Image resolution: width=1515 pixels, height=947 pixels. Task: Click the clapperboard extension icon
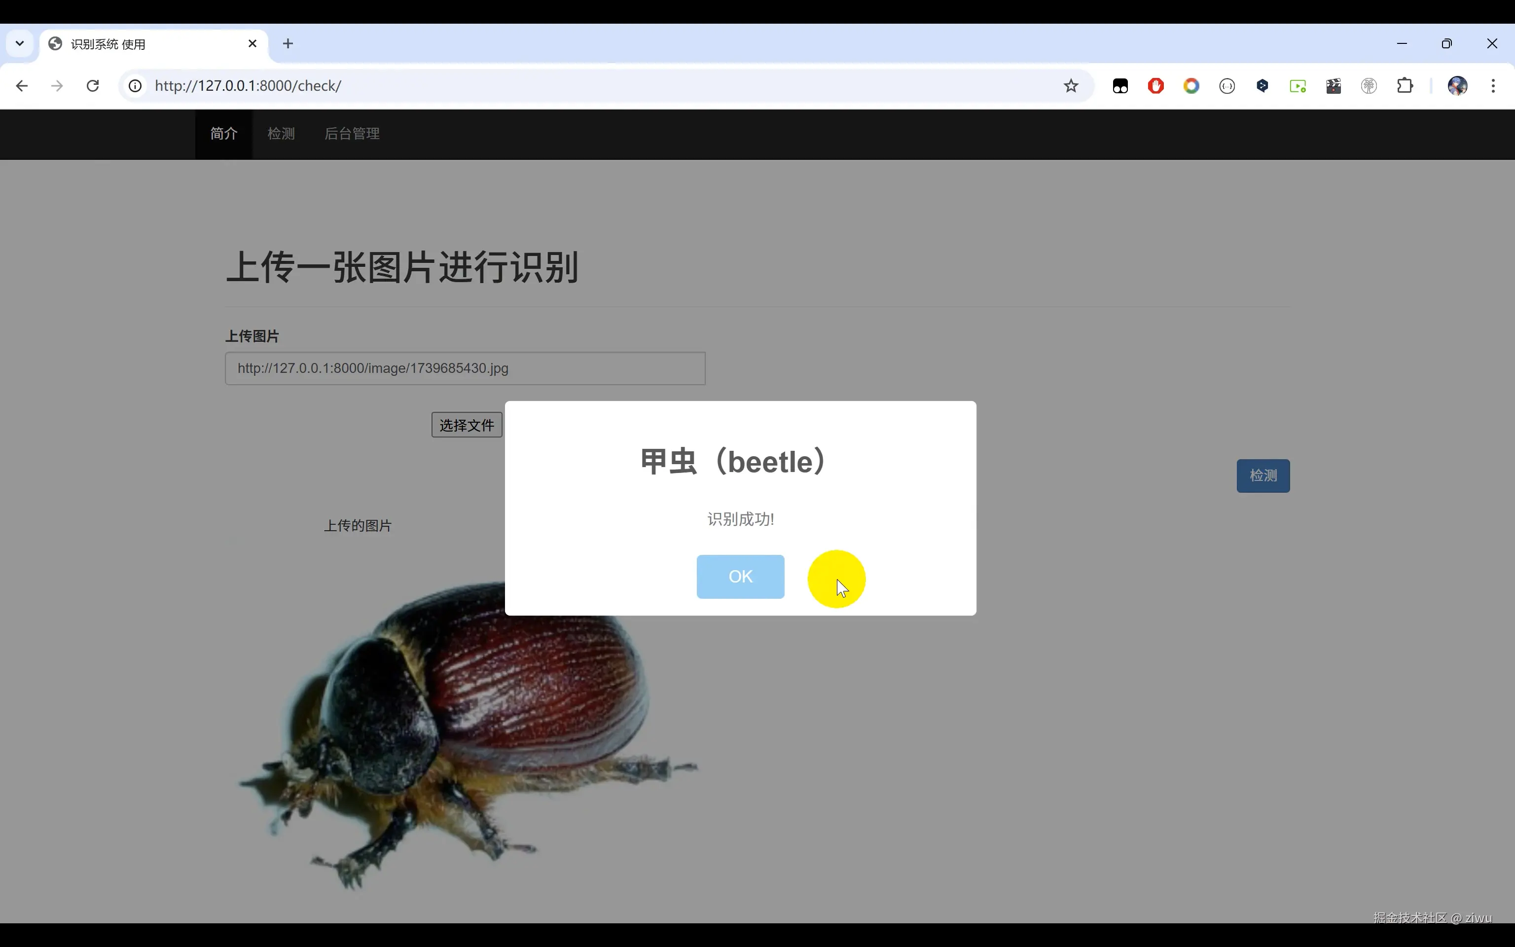(1334, 86)
